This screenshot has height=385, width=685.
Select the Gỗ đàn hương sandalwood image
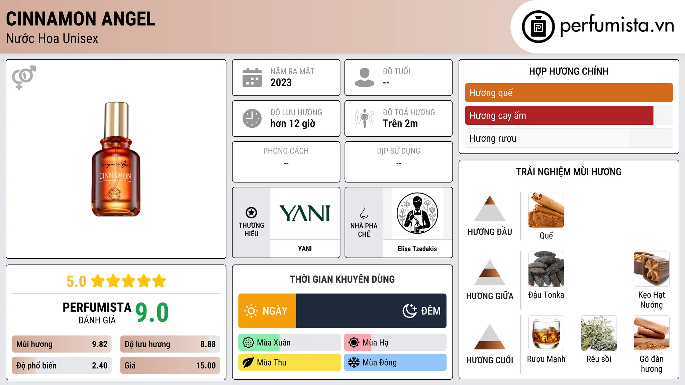click(652, 333)
